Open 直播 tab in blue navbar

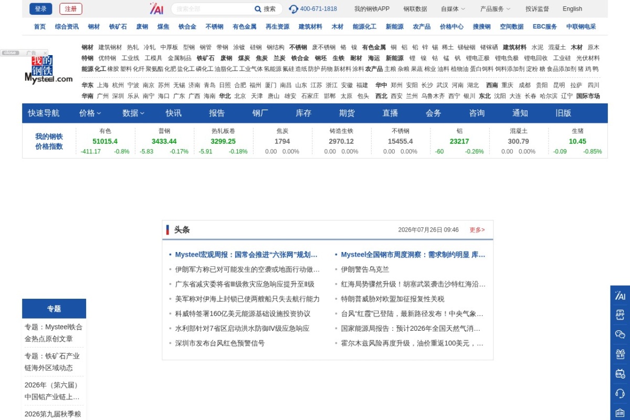[x=390, y=113]
